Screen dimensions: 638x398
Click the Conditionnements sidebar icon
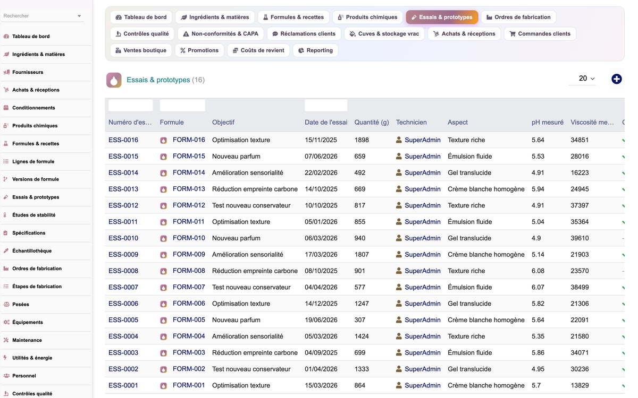click(6, 108)
